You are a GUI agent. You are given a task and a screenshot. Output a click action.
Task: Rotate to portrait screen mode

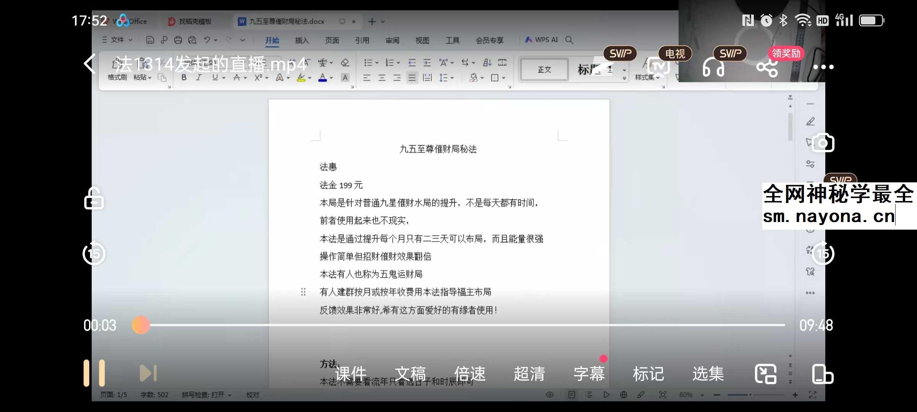pyautogui.click(x=823, y=374)
